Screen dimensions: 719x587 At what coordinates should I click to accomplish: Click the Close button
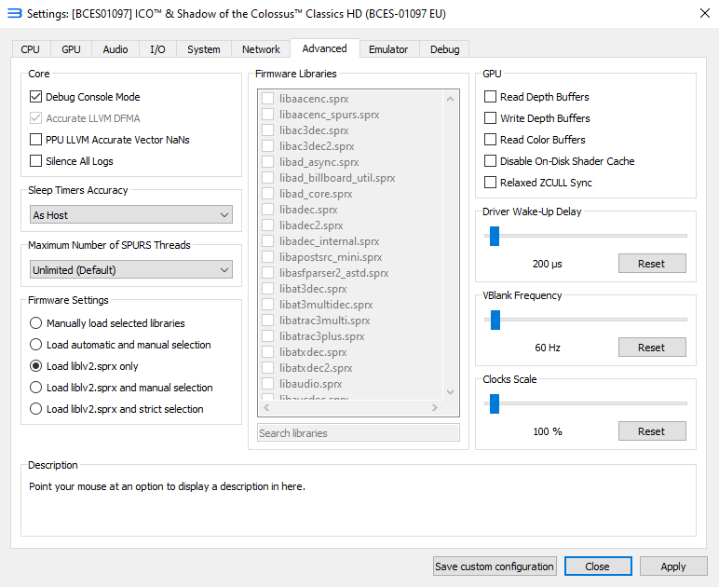pos(598,567)
